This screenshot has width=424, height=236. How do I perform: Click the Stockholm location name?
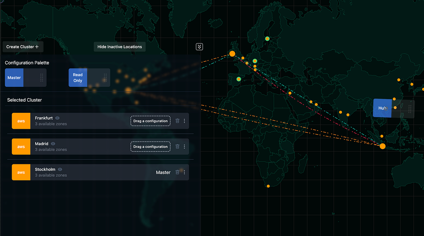[x=45, y=170]
